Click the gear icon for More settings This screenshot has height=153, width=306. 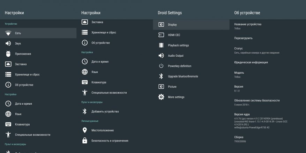coord(161,97)
